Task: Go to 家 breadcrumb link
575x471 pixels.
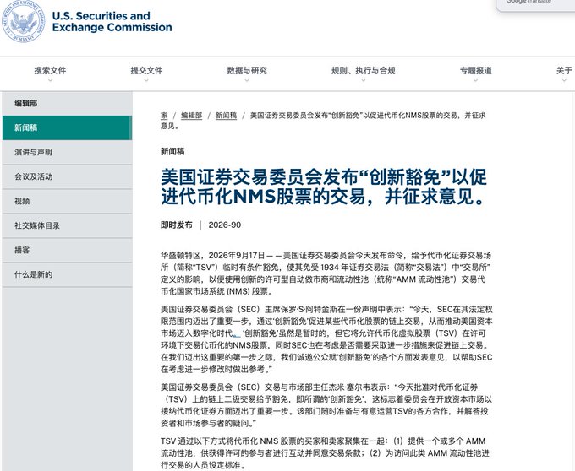Action: pyautogui.click(x=164, y=116)
